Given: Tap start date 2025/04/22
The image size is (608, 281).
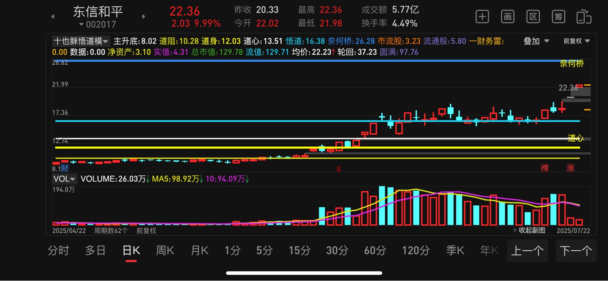Looking at the screenshot, I should [x=69, y=231].
